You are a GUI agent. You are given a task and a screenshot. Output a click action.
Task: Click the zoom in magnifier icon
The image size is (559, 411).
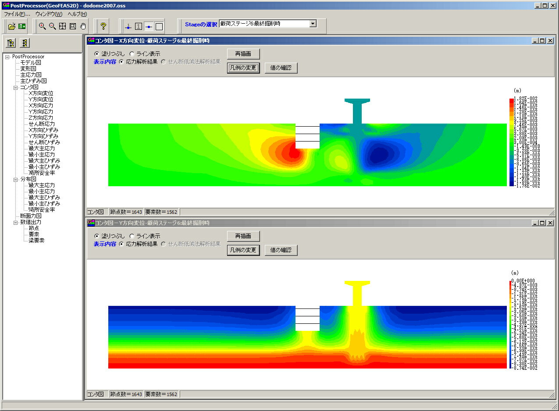[x=42, y=26]
